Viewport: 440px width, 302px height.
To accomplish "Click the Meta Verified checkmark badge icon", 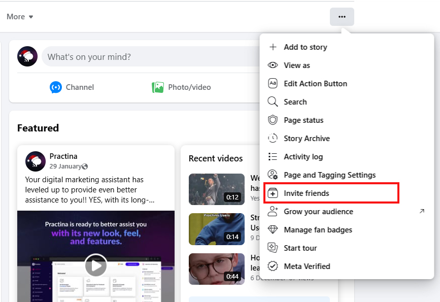I will (273, 266).
